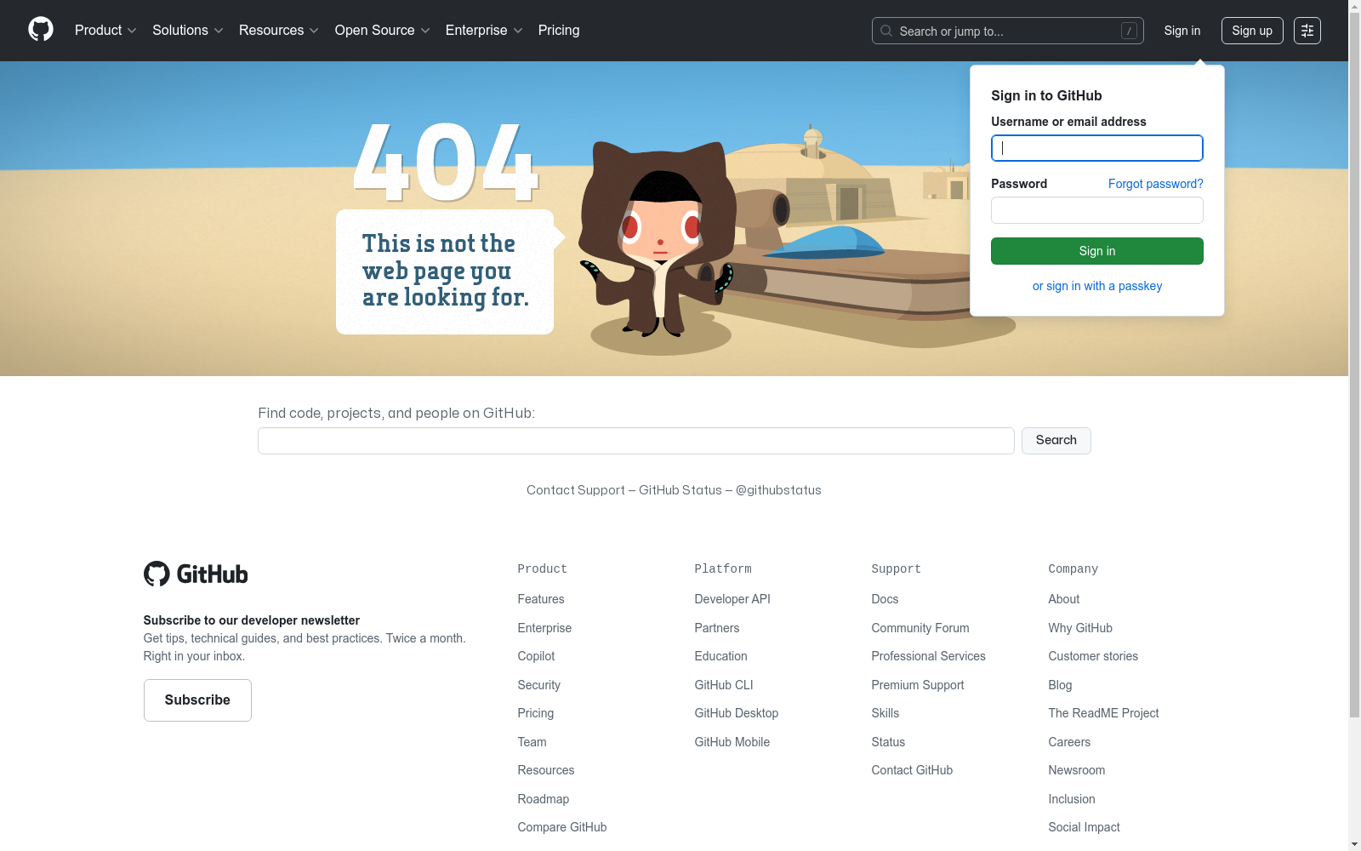Viewport: 1361px width, 851px height.
Task: Open the Contact Support link
Action: click(x=576, y=490)
